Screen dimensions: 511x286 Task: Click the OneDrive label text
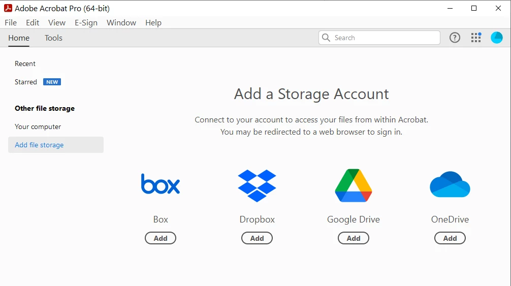click(450, 219)
